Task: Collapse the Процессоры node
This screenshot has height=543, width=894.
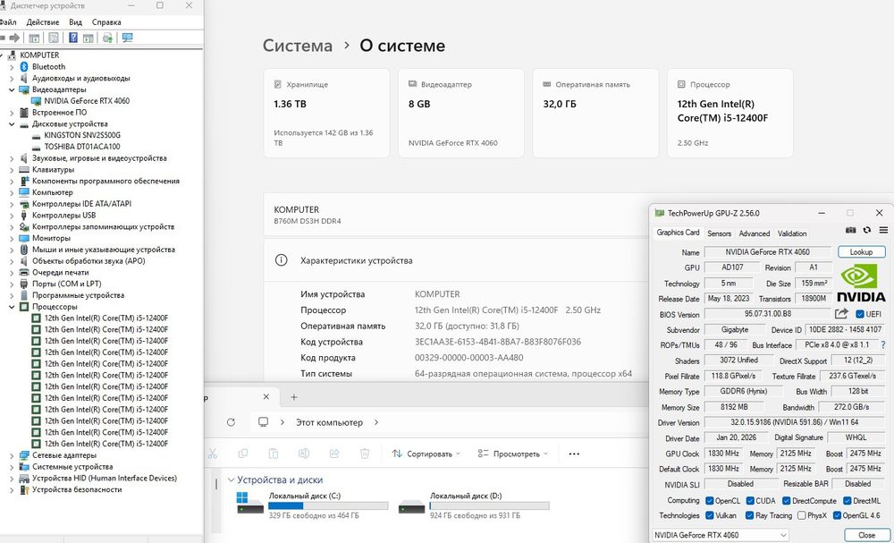Action: [x=12, y=307]
